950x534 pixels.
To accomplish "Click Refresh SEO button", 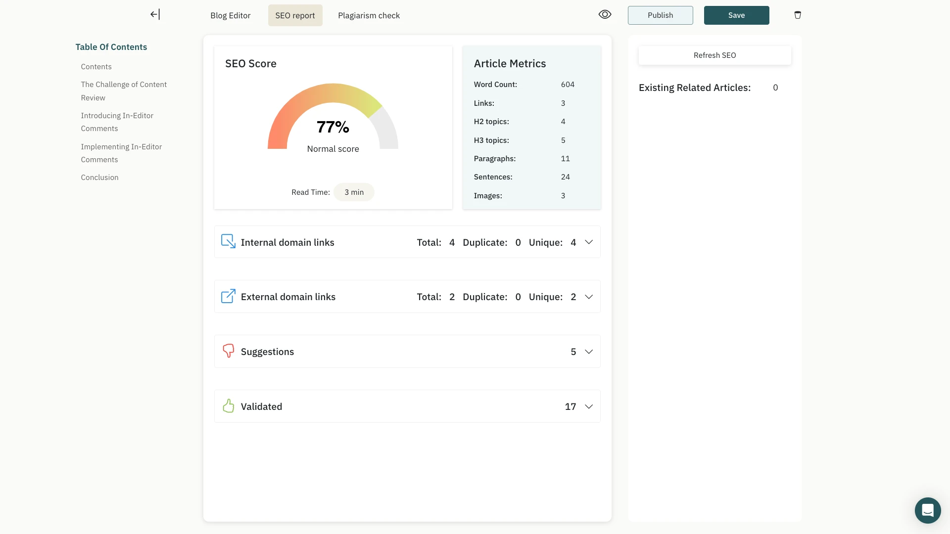I will point(714,55).
